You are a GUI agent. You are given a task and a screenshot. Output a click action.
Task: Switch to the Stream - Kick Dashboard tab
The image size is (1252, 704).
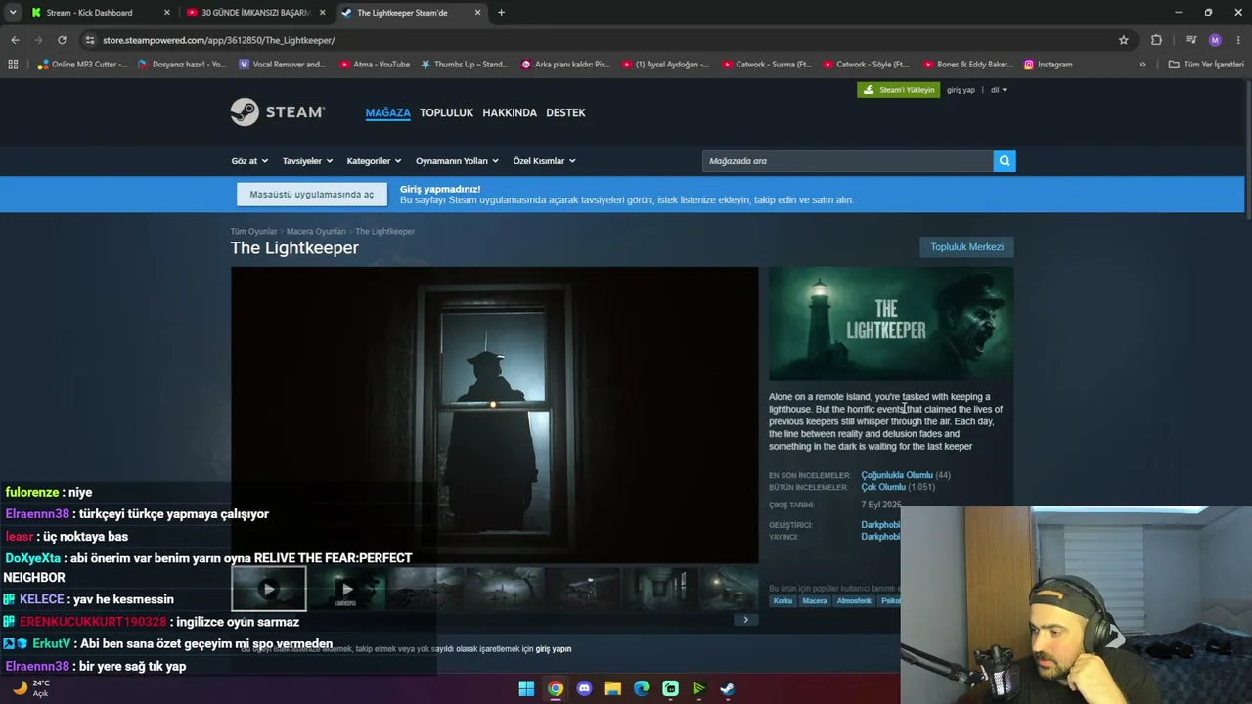coord(89,13)
